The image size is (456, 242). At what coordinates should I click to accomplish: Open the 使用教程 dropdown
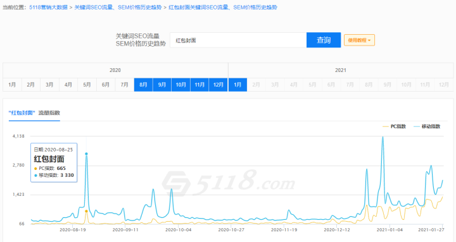(359, 40)
